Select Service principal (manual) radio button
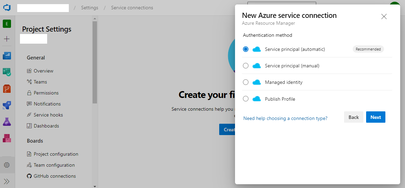 [x=246, y=66]
